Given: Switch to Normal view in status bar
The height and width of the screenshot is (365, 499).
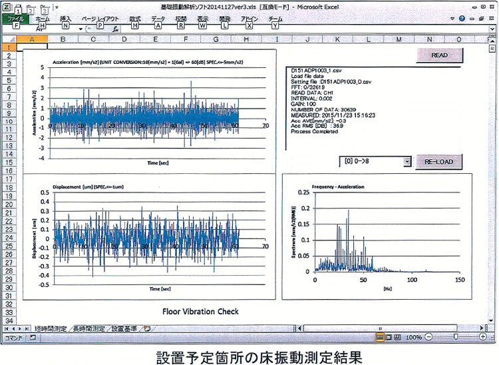Looking at the screenshot, I should (380, 338).
